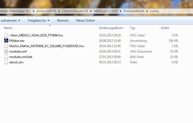Click the FMaker.exe application icon
193x123 pixels.
(x=6, y=41)
